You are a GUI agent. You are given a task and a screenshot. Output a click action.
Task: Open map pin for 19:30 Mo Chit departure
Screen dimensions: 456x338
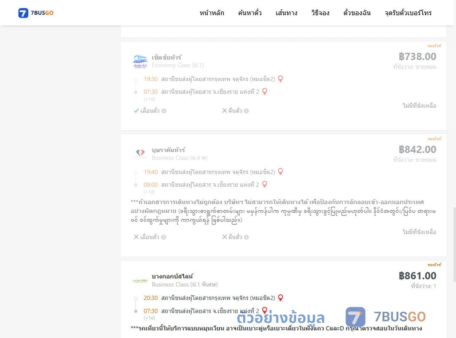point(280,79)
